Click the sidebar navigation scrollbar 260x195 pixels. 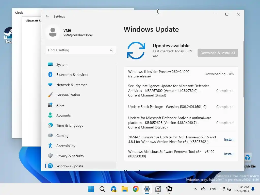(x=116, y=113)
